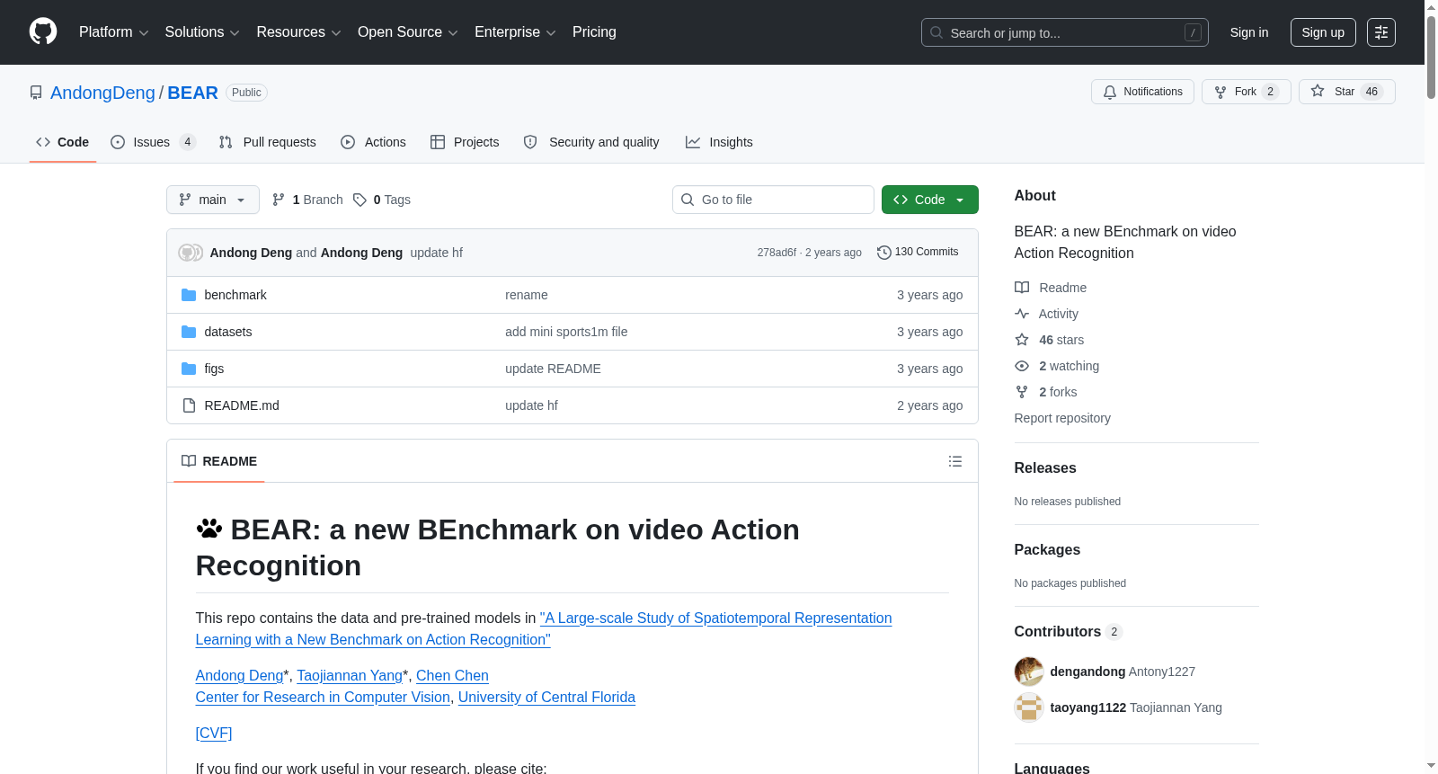The height and width of the screenshot is (774, 1438).
Task: Click the notifications bell icon
Action: pos(1110,92)
